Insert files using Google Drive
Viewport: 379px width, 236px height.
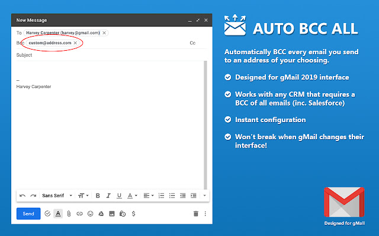(x=101, y=214)
